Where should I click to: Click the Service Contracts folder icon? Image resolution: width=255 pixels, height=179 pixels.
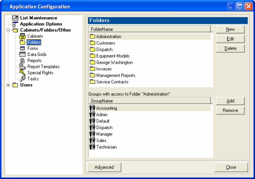click(x=92, y=82)
